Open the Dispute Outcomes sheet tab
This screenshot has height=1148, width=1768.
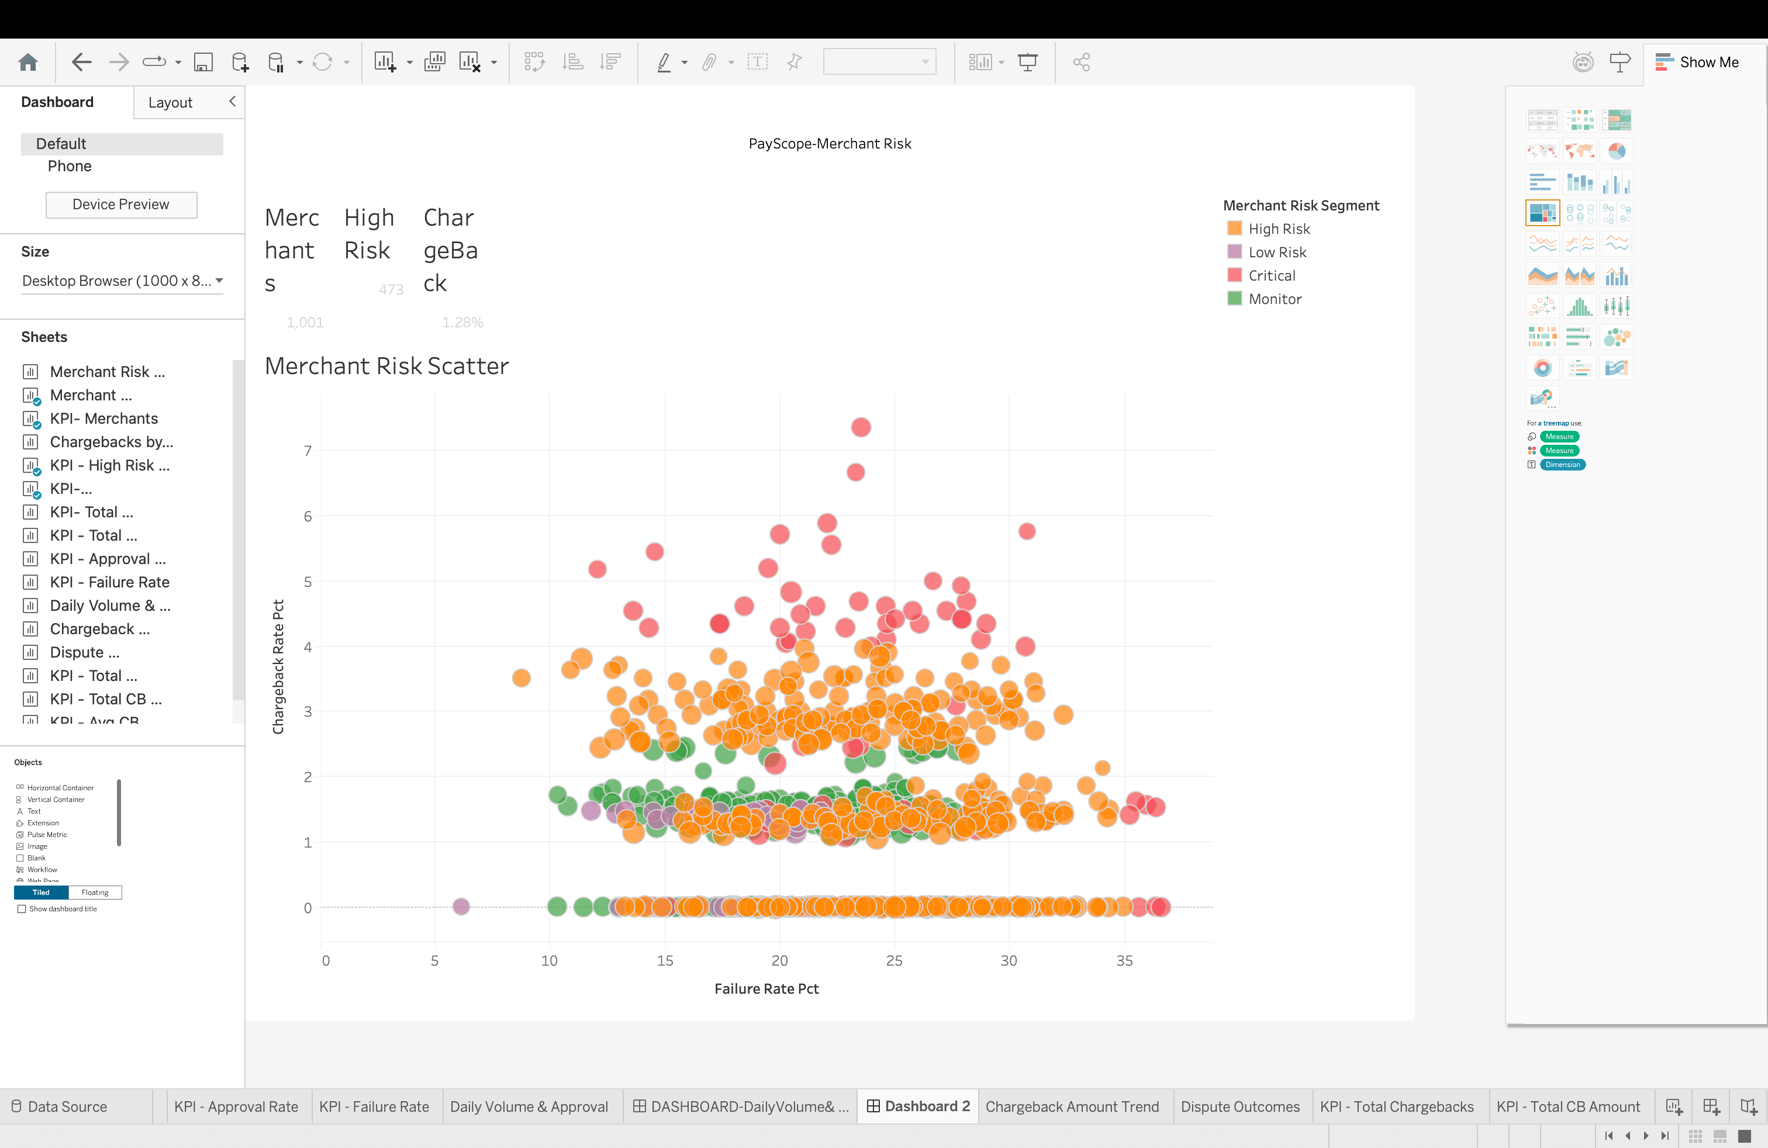click(x=1240, y=1106)
